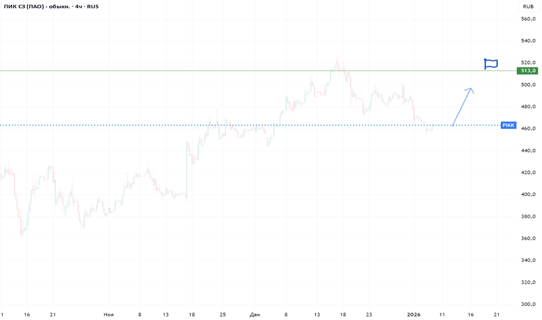Click the 320,0 price scale label

(x=527, y=282)
